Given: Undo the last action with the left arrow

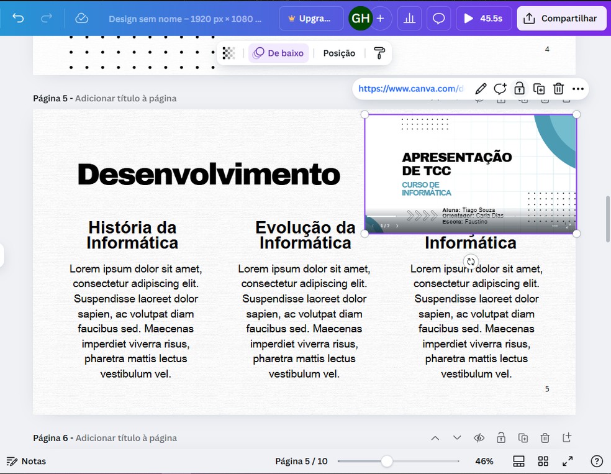Looking at the screenshot, I should 18,18.
